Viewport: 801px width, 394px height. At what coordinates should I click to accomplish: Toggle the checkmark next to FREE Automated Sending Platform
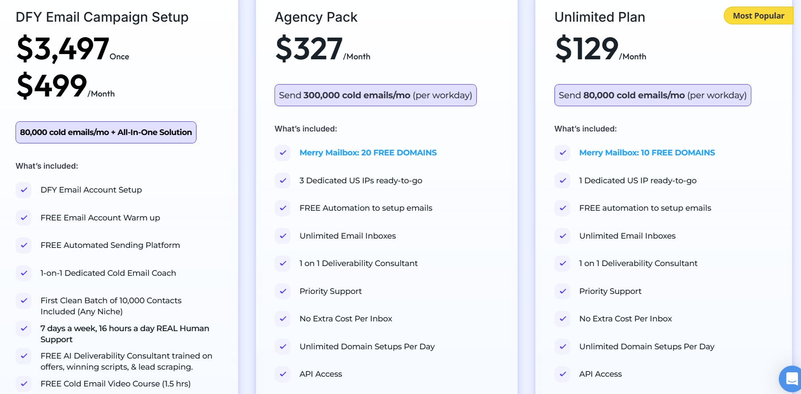point(24,245)
